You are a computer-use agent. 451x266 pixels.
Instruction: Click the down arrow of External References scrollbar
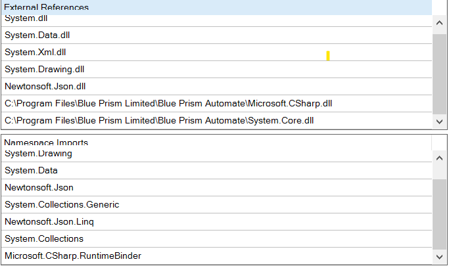point(439,122)
